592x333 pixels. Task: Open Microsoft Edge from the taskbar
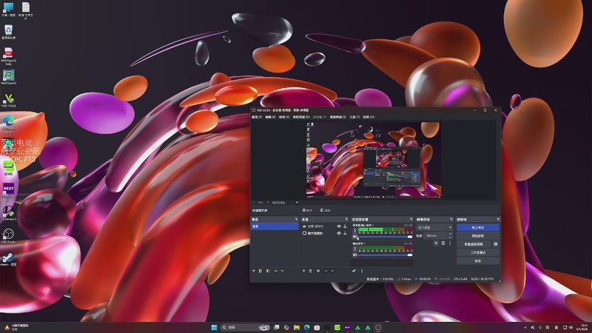[306, 327]
